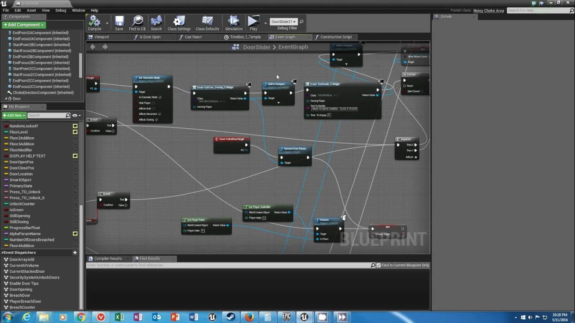This screenshot has height=323, width=575.
Task: Toggle In Cinematic Mode checkbox
Action: pos(160,97)
